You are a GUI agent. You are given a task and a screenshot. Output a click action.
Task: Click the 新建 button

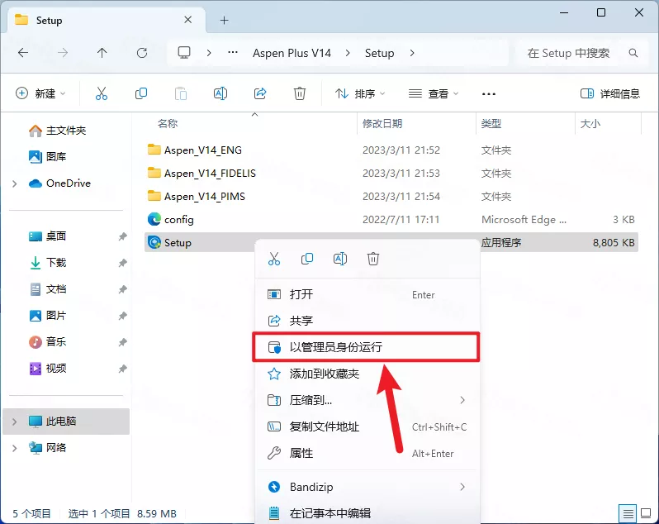point(40,93)
